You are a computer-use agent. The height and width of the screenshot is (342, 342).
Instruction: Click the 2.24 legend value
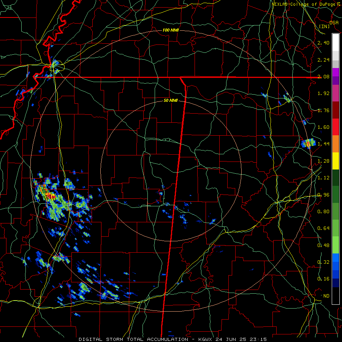click(323, 60)
